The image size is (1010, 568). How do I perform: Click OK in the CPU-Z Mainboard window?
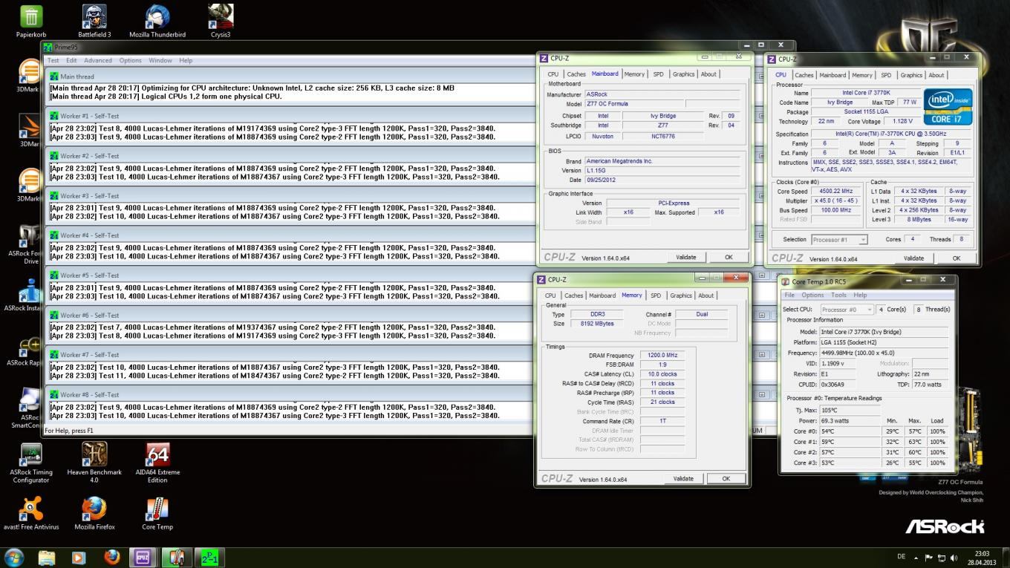click(729, 257)
